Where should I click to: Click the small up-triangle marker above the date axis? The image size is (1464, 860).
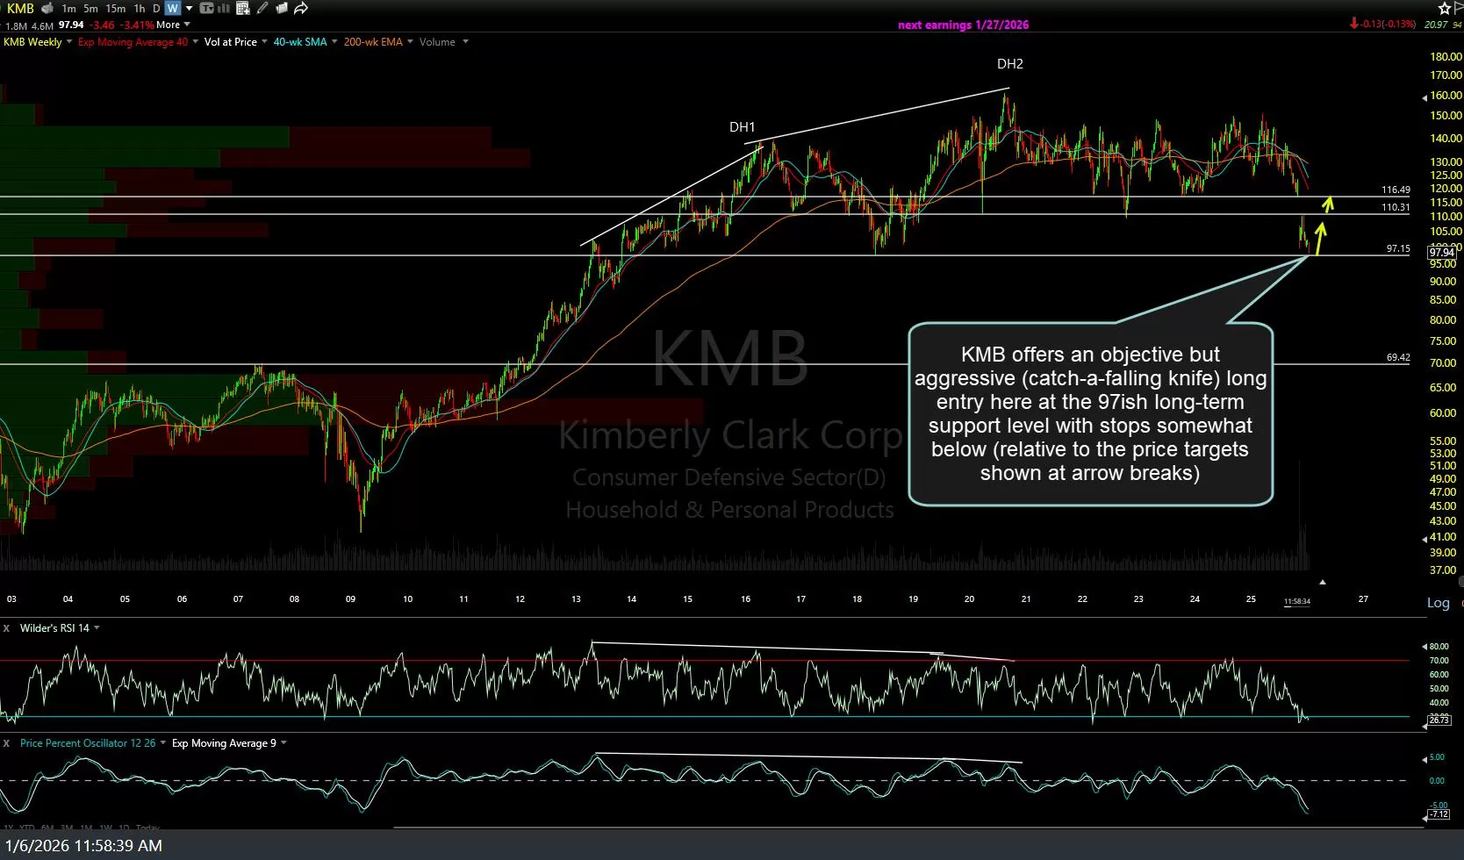pyautogui.click(x=1322, y=582)
